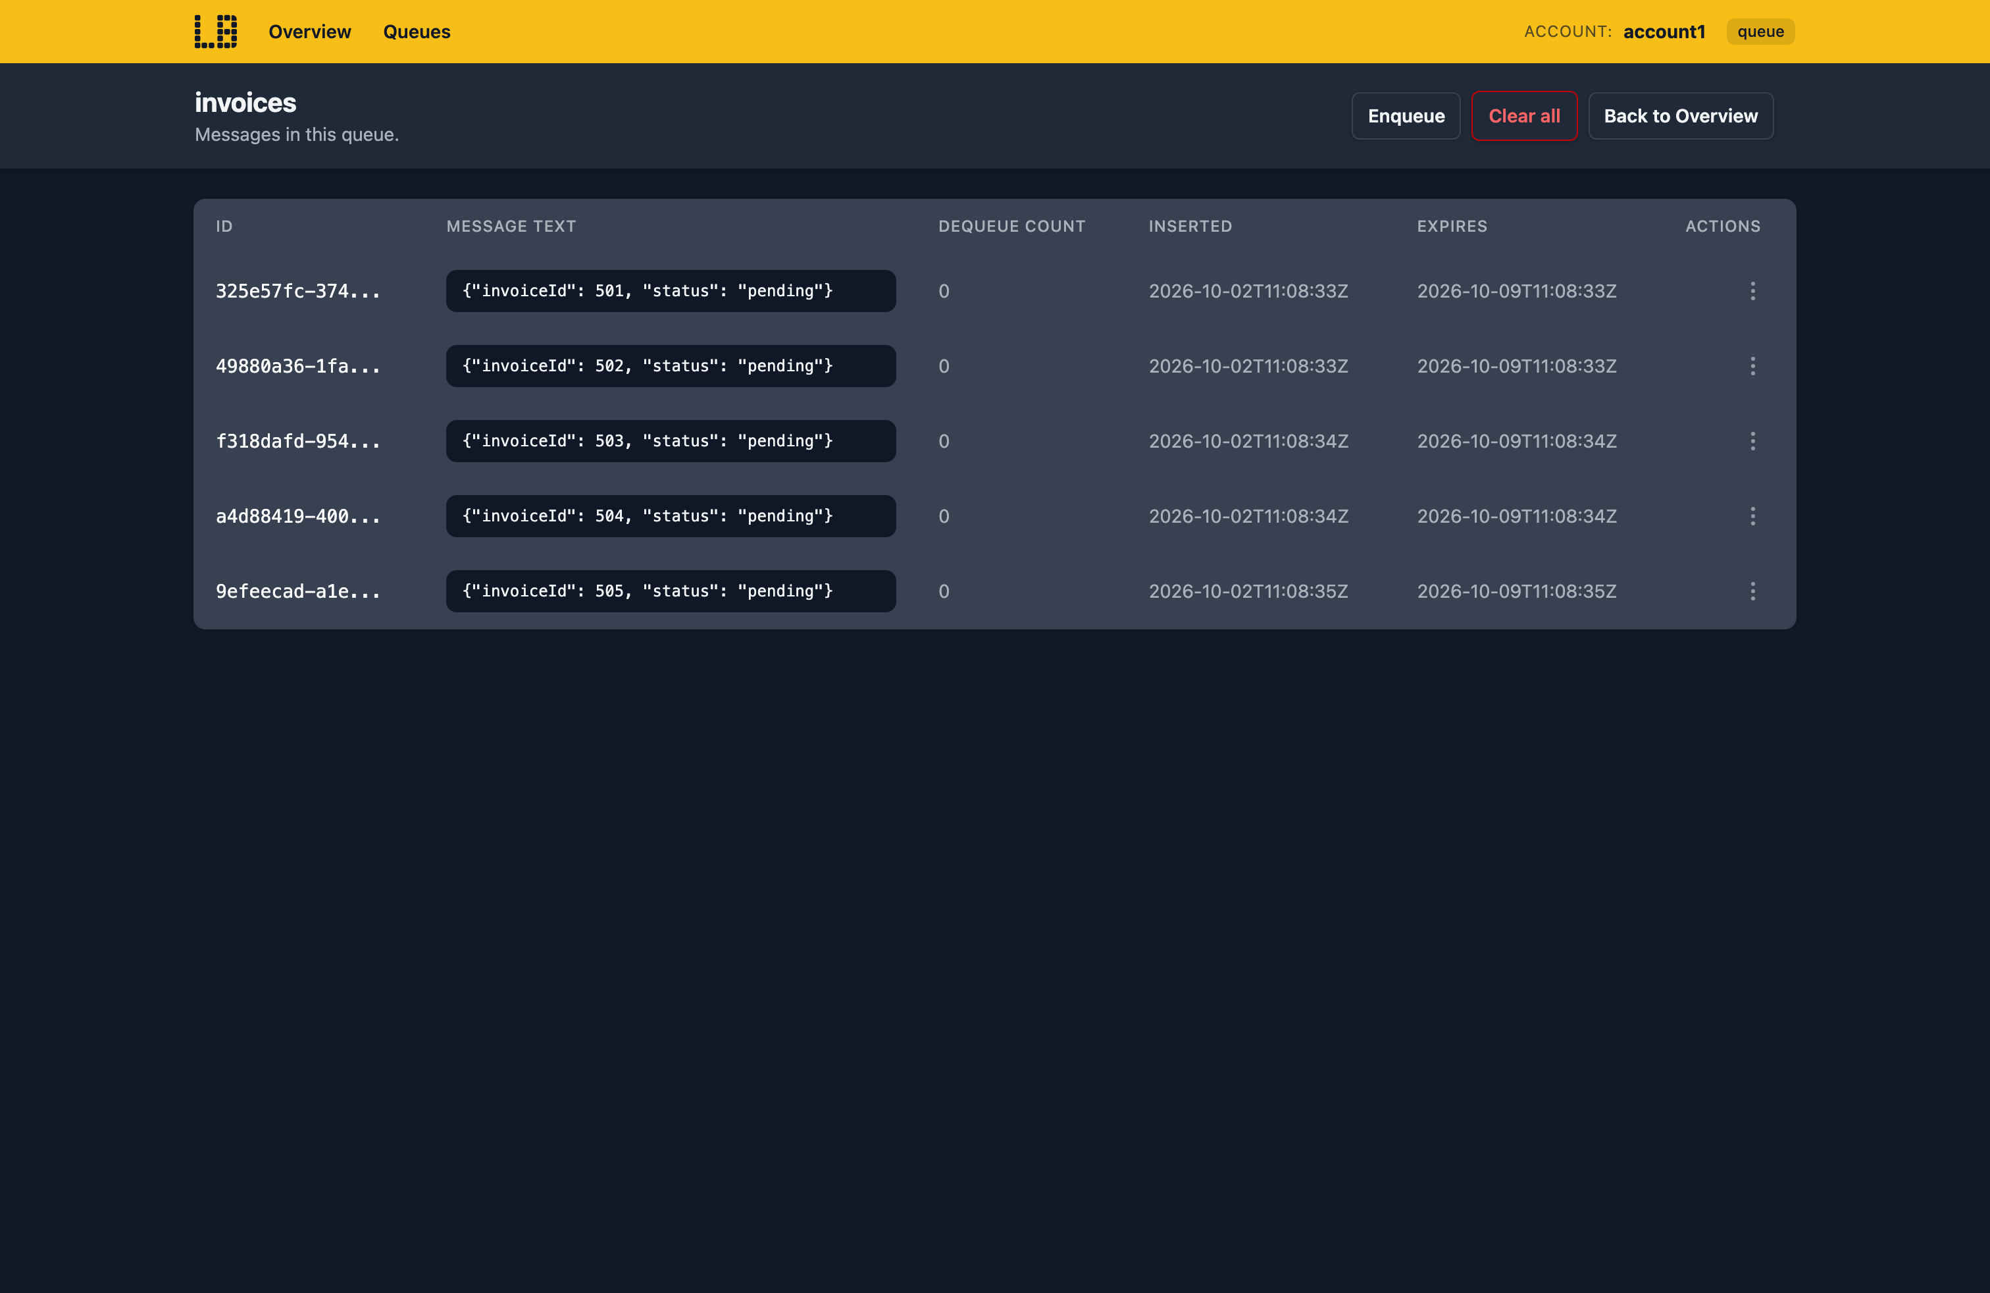This screenshot has width=1990, height=1293.
Task: Click the INSERTED column header
Action: 1190,226
